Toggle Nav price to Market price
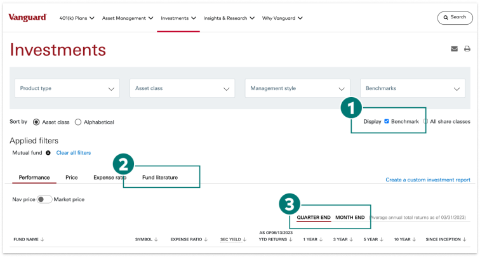 (44, 199)
